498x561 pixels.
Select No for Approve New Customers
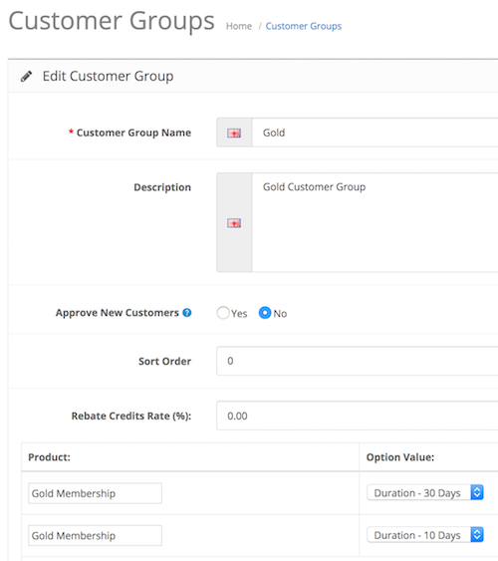click(x=265, y=313)
